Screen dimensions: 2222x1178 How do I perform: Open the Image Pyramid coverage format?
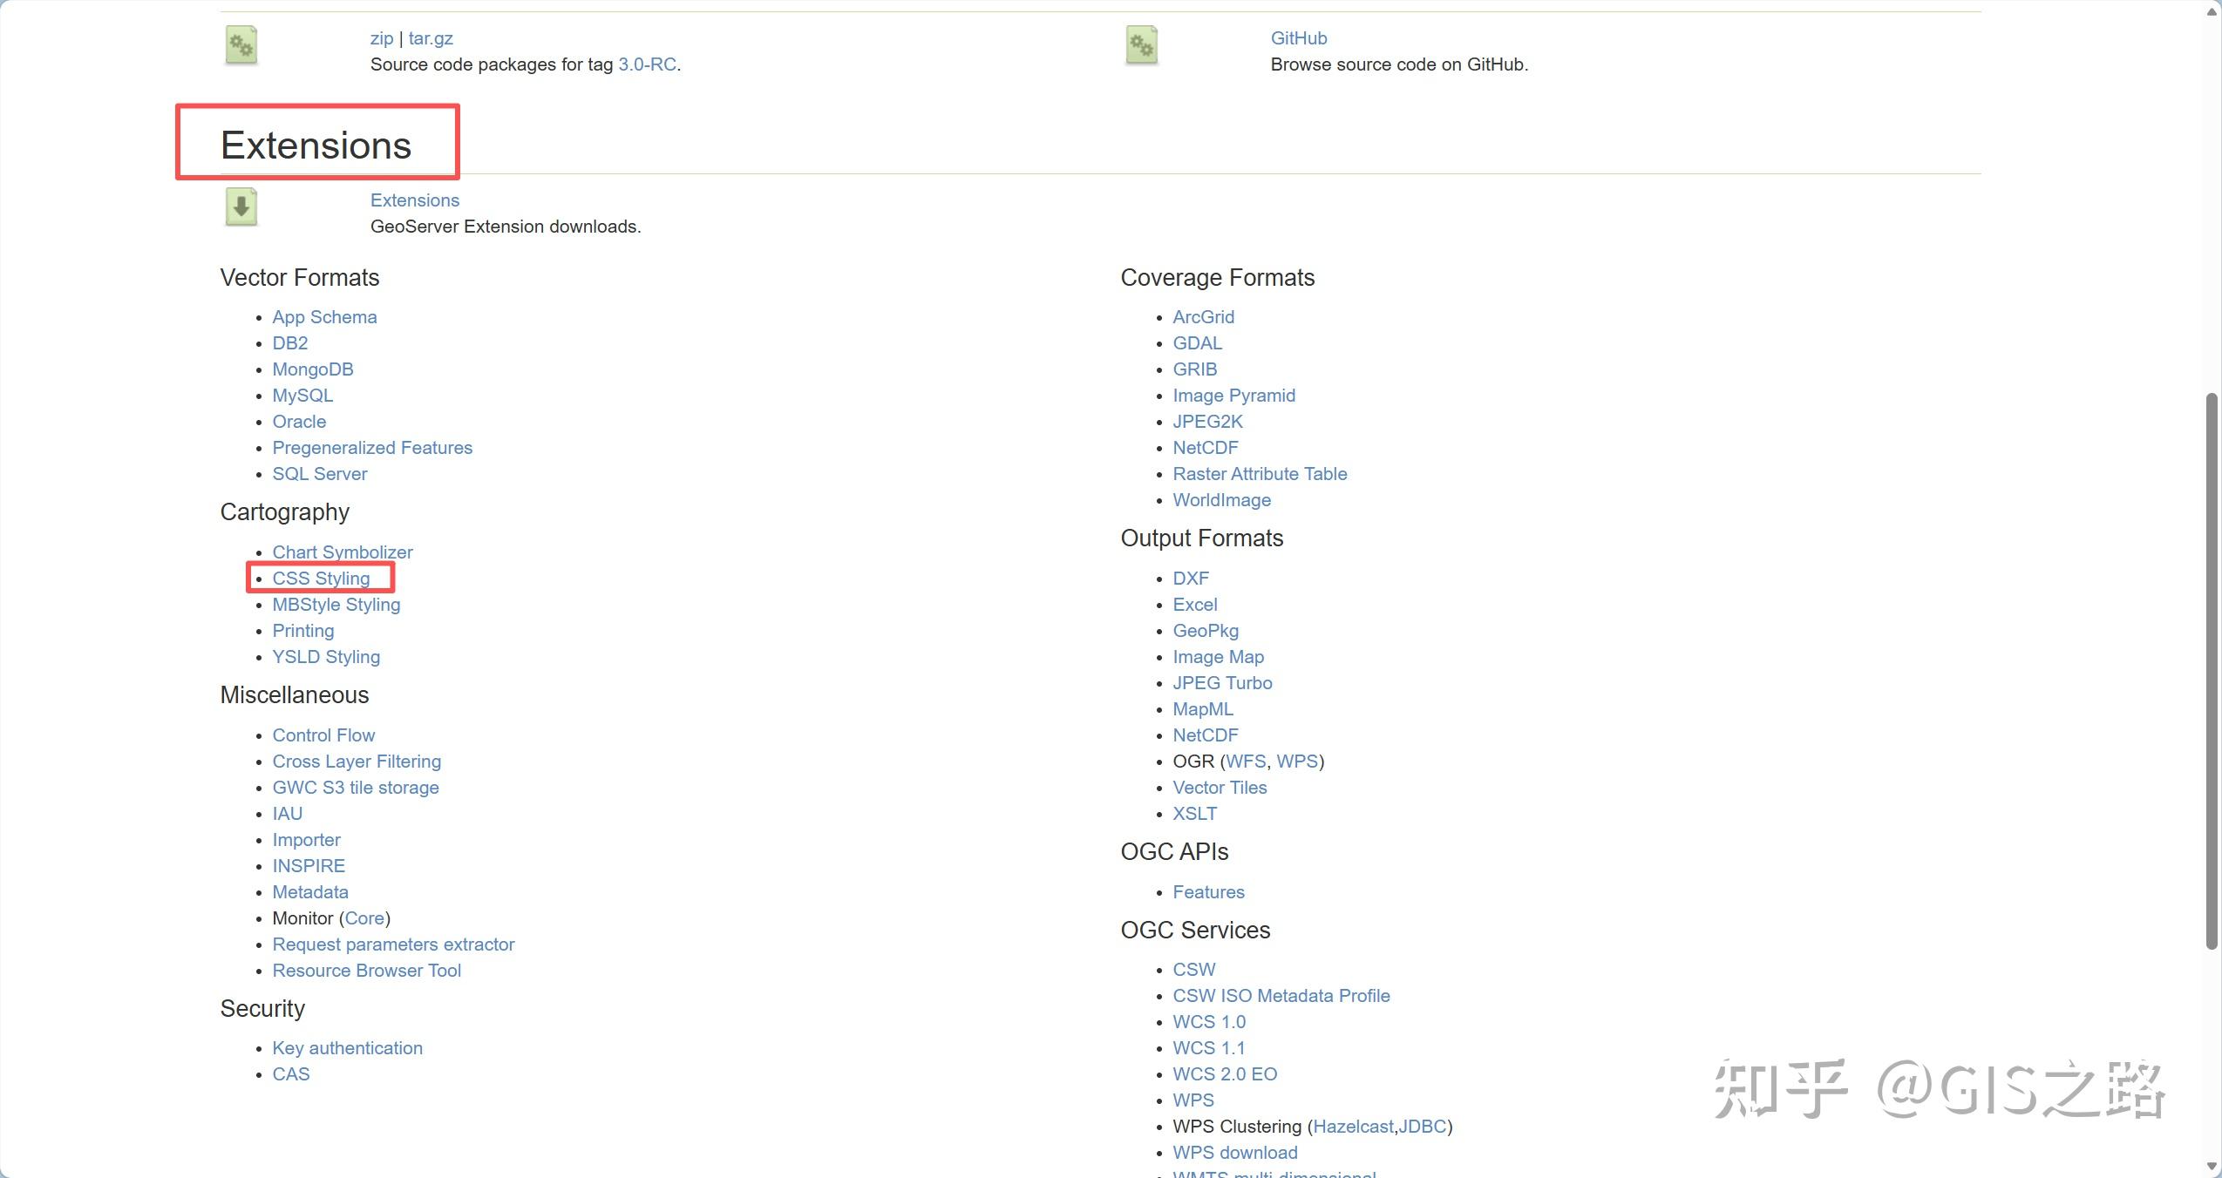[x=1233, y=396]
